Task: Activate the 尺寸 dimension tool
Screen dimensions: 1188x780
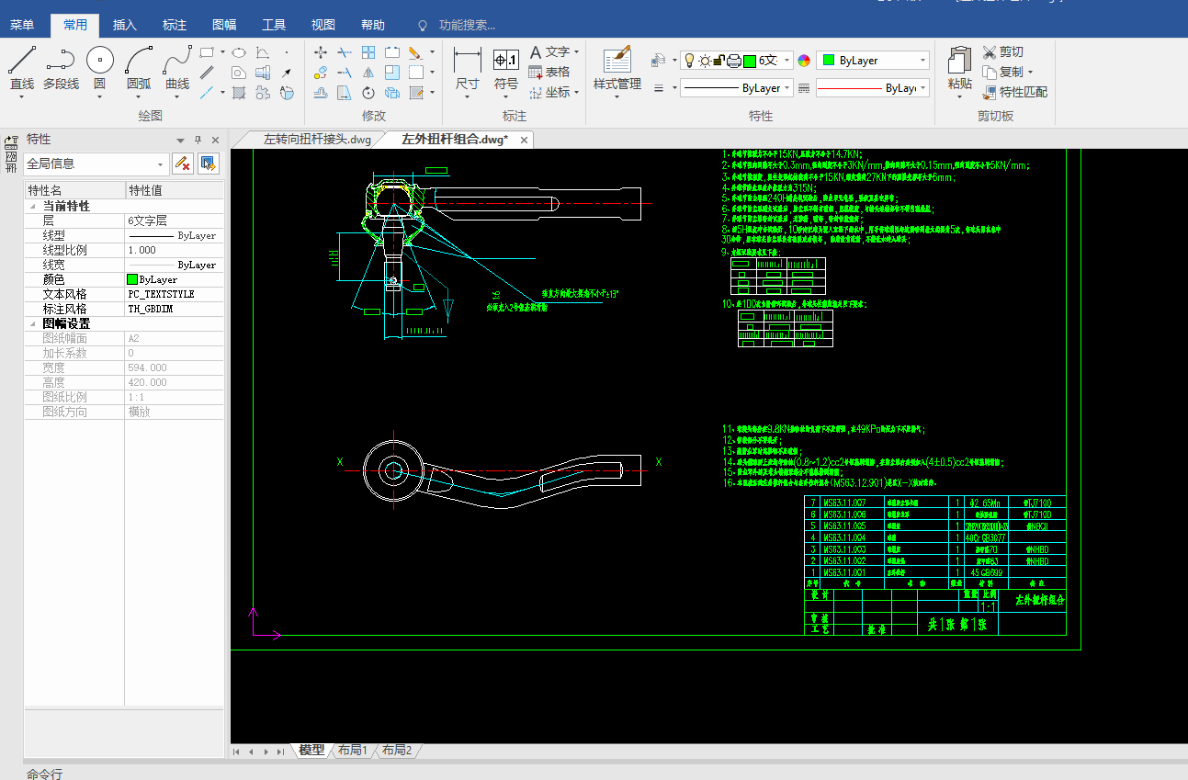Action: coord(468,62)
